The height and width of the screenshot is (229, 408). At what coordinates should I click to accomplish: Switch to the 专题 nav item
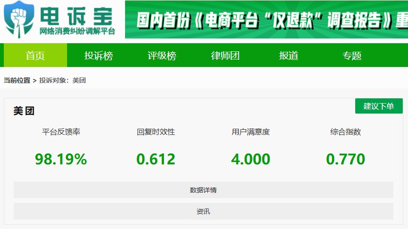[x=352, y=56]
